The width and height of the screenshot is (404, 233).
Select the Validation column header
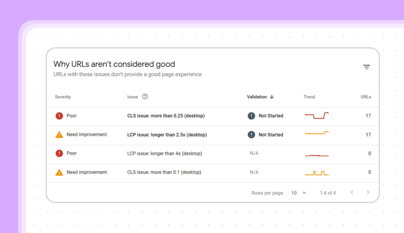pos(256,97)
